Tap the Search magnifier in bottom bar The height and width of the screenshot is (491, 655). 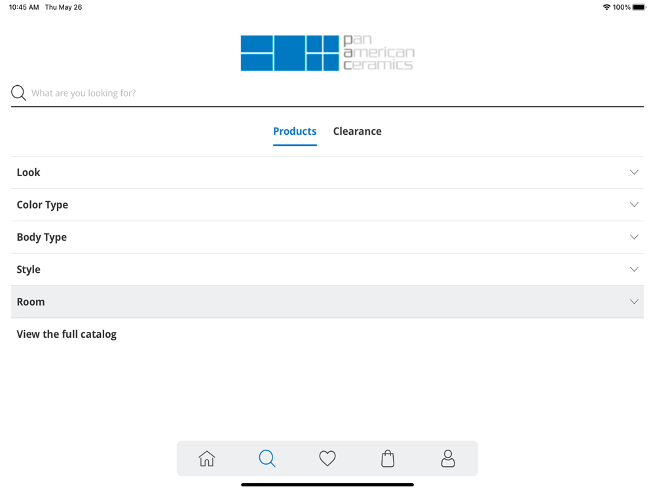point(267,458)
